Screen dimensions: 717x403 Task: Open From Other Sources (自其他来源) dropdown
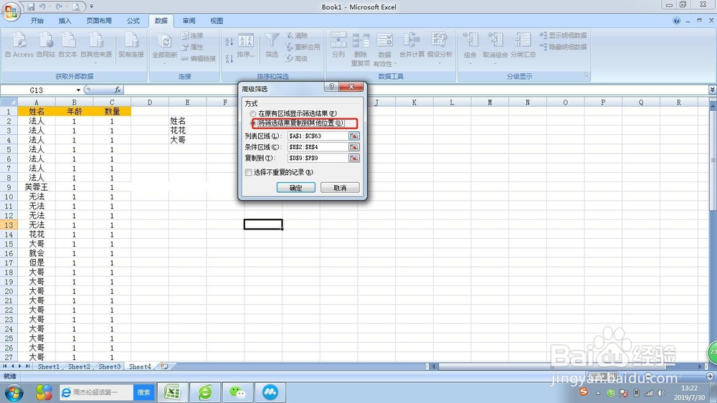(x=95, y=62)
